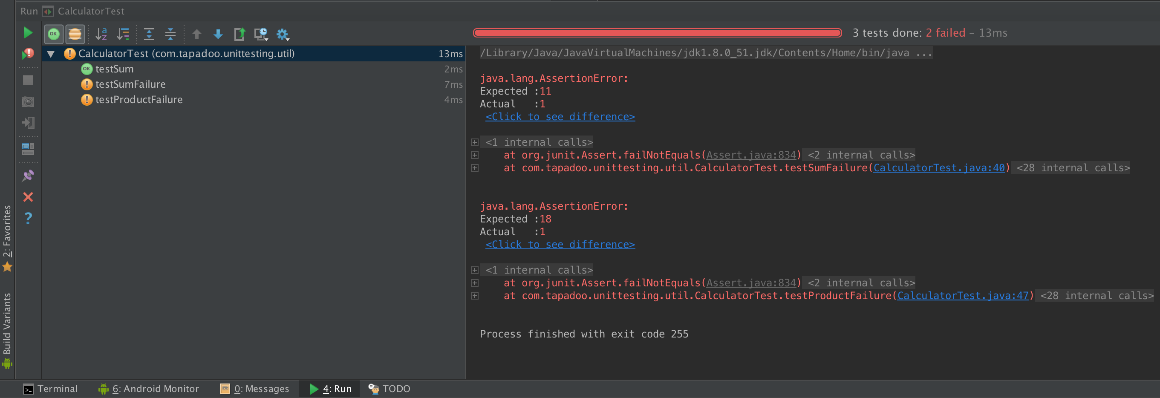Expand fold beside testProductFailure stack line
The width and height of the screenshot is (1160, 398).
pos(474,296)
